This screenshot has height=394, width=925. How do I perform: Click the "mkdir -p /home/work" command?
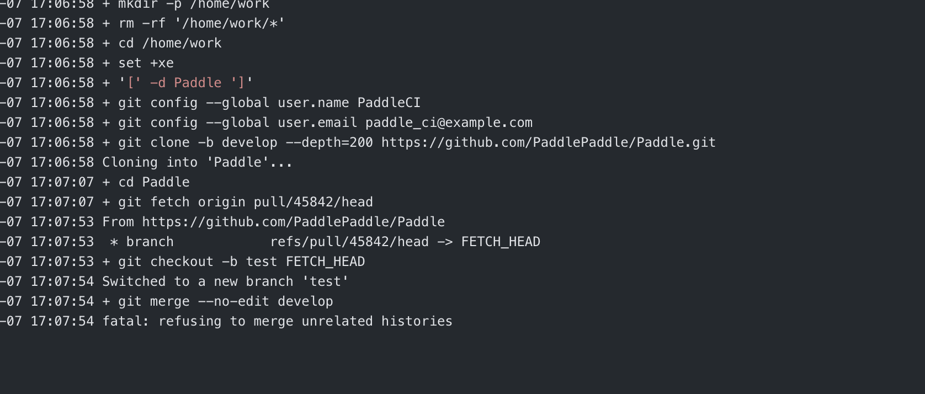point(193,4)
